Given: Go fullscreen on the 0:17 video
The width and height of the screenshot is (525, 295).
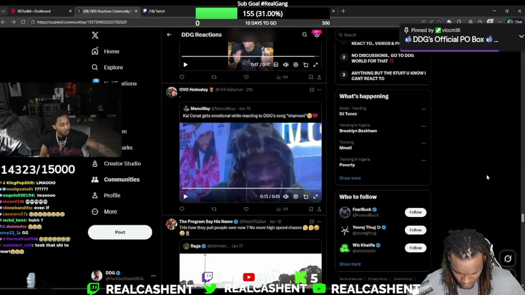Looking at the screenshot, I should pyautogui.click(x=315, y=65).
